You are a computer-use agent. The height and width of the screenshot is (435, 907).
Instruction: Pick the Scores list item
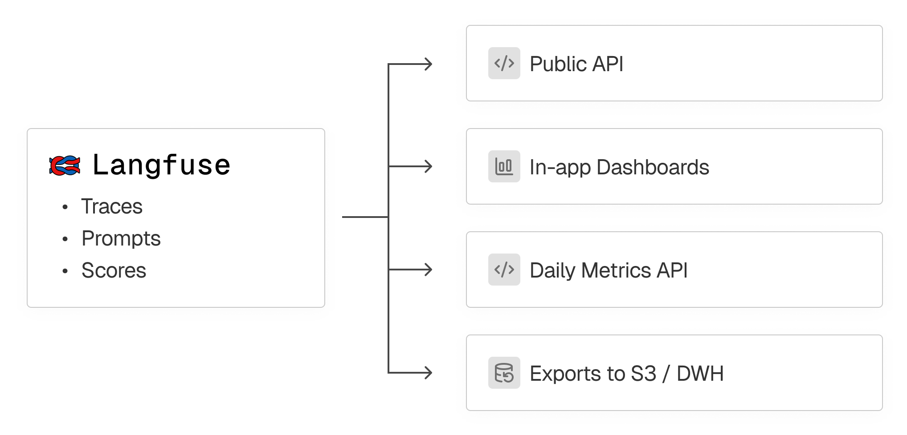pyautogui.click(x=114, y=271)
